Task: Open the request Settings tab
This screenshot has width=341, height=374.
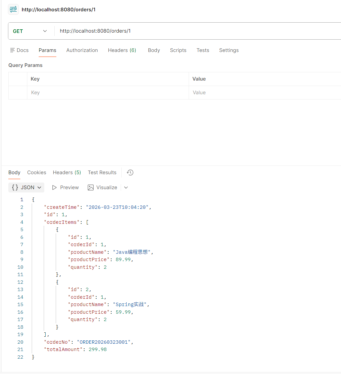Action: [x=229, y=50]
